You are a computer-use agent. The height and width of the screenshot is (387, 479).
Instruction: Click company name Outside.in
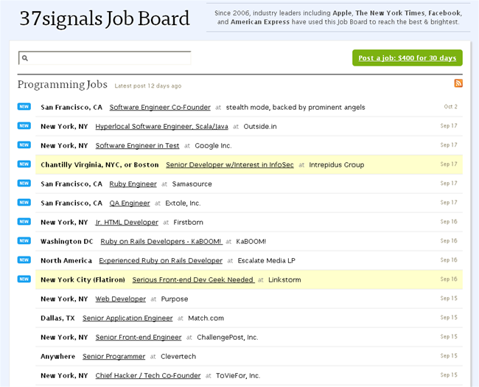pyautogui.click(x=260, y=127)
